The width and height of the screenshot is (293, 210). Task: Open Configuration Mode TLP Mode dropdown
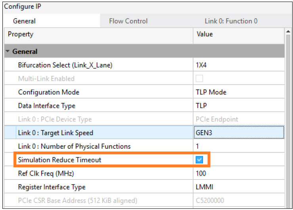coord(239,92)
